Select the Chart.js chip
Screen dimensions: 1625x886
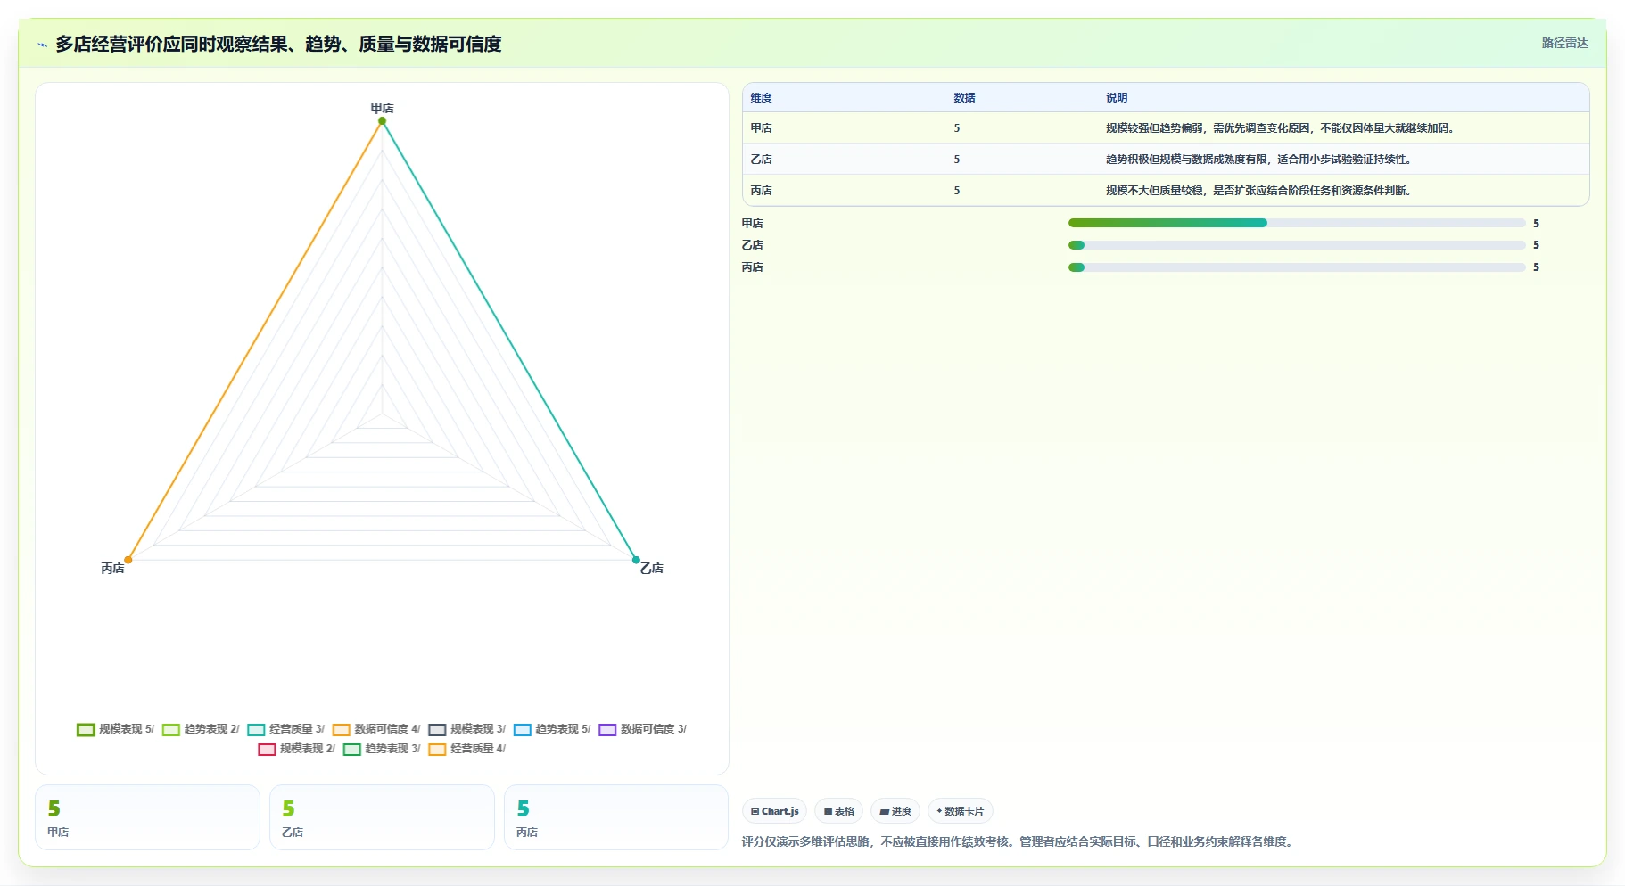tap(774, 811)
